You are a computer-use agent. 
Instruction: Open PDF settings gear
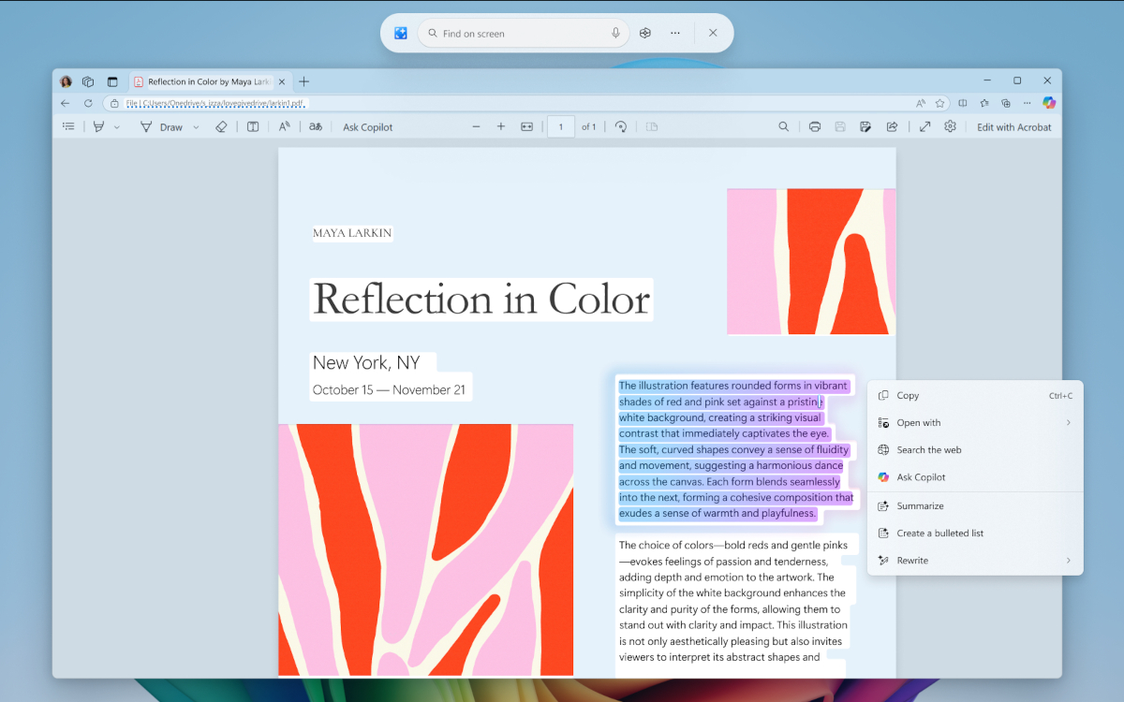click(950, 127)
